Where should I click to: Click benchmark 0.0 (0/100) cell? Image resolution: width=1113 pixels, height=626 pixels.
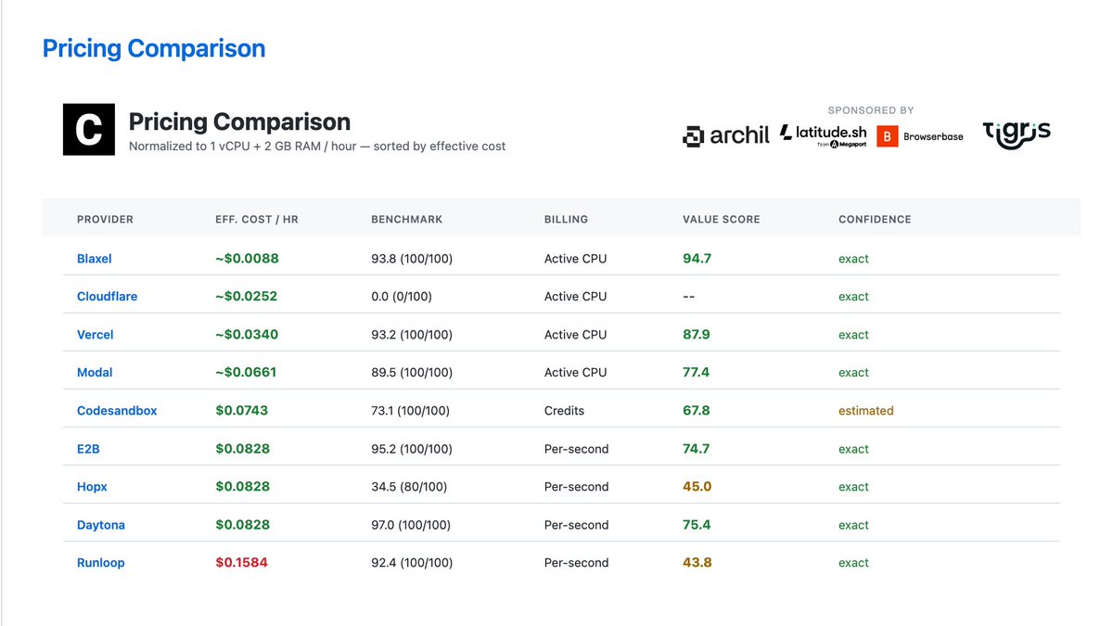(402, 297)
